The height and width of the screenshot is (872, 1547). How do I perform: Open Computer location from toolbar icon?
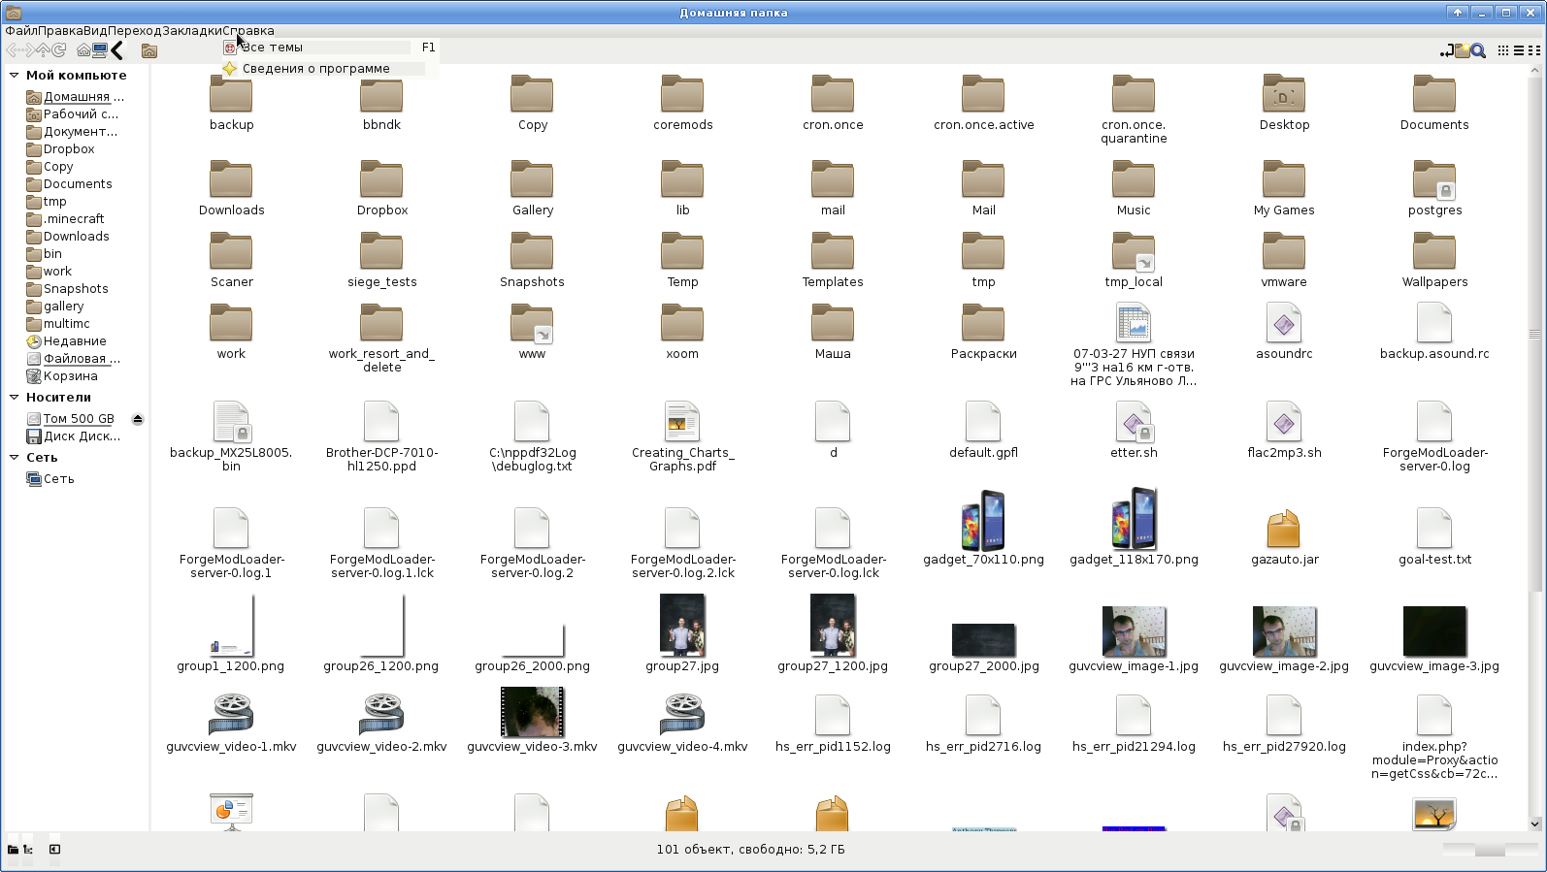pyautogui.click(x=99, y=50)
